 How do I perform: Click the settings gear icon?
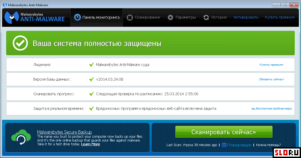point(170,18)
